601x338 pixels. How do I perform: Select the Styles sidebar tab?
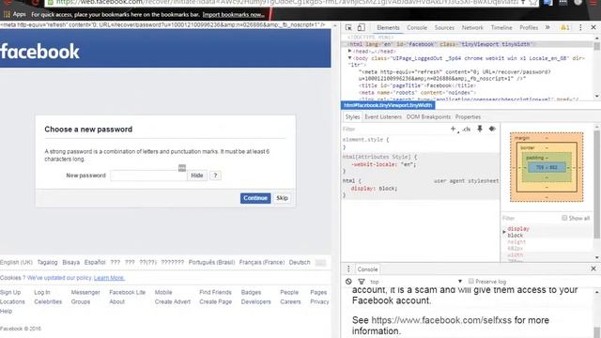[352, 116]
